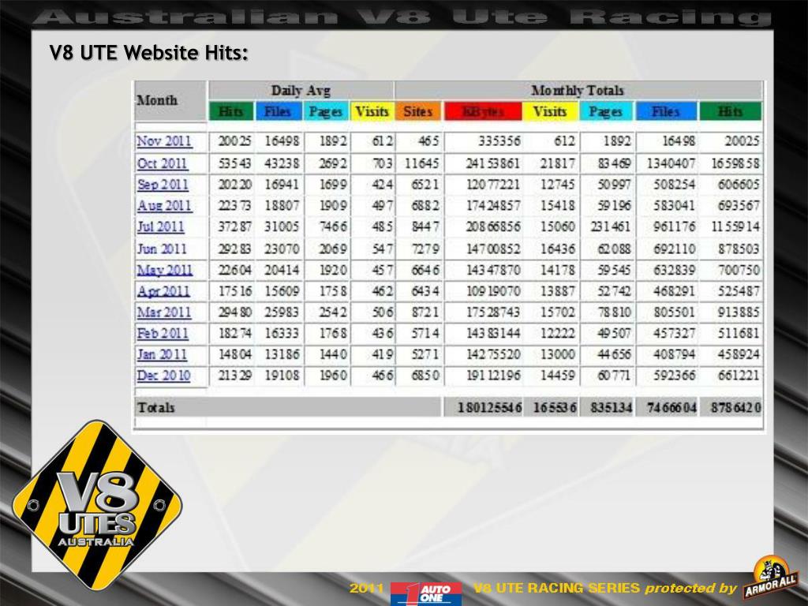Open the Jun 2011 month link
Screen dimensions: 808x606
pyautogui.click(x=161, y=249)
